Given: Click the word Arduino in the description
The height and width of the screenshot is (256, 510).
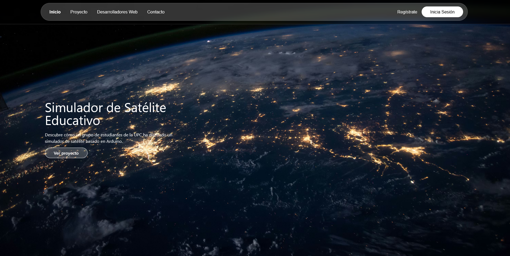Looking at the screenshot, I should 114,141.
